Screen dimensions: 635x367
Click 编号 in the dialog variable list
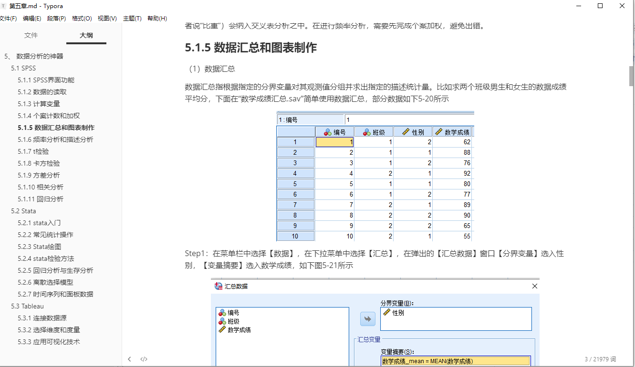229,313
